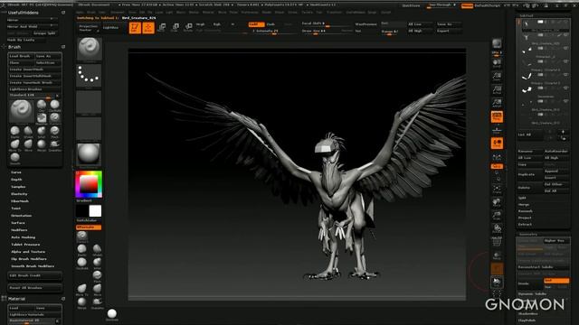Enable Zadd mode
Screen dimensions: 579x325
pyautogui.click(x=256, y=24)
